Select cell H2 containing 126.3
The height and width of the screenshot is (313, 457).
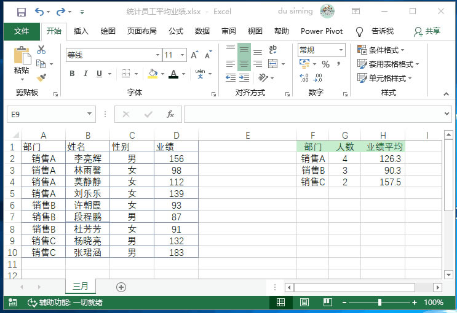point(383,158)
